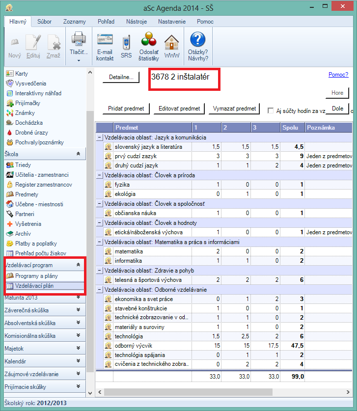Image resolution: width=357 pixels, height=411 pixels.
Task: Open Karty in sidebar
Action: coord(17,74)
